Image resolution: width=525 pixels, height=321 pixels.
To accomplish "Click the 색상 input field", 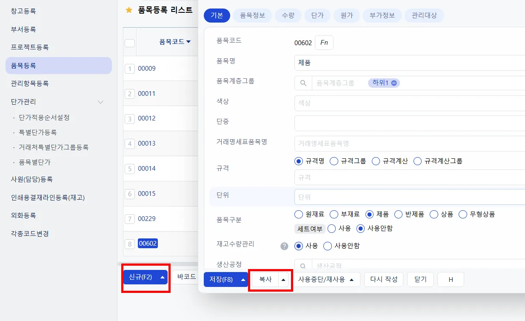I will [x=410, y=103].
